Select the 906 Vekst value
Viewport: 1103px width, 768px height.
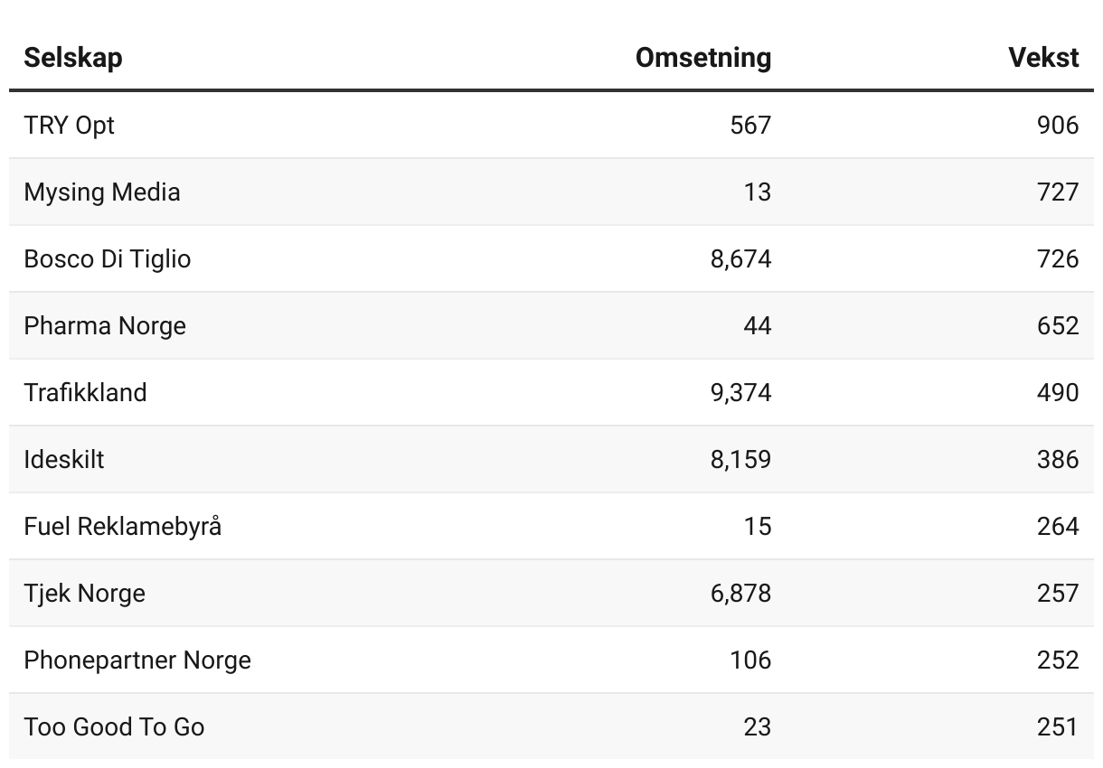(1057, 125)
